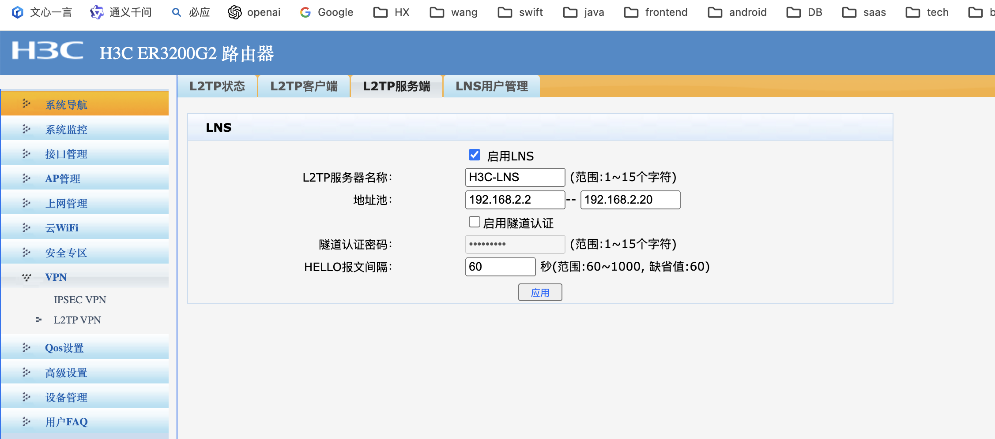The image size is (995, 439).
Task: Open L2TP VPN submenu item
Action: pos(77,320)
